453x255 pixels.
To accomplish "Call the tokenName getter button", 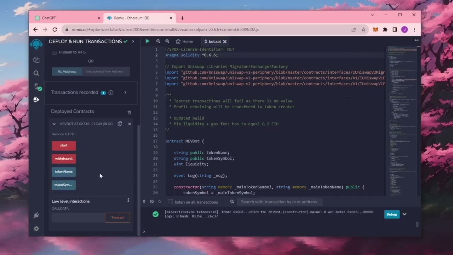I will click(x=64, y=172).
